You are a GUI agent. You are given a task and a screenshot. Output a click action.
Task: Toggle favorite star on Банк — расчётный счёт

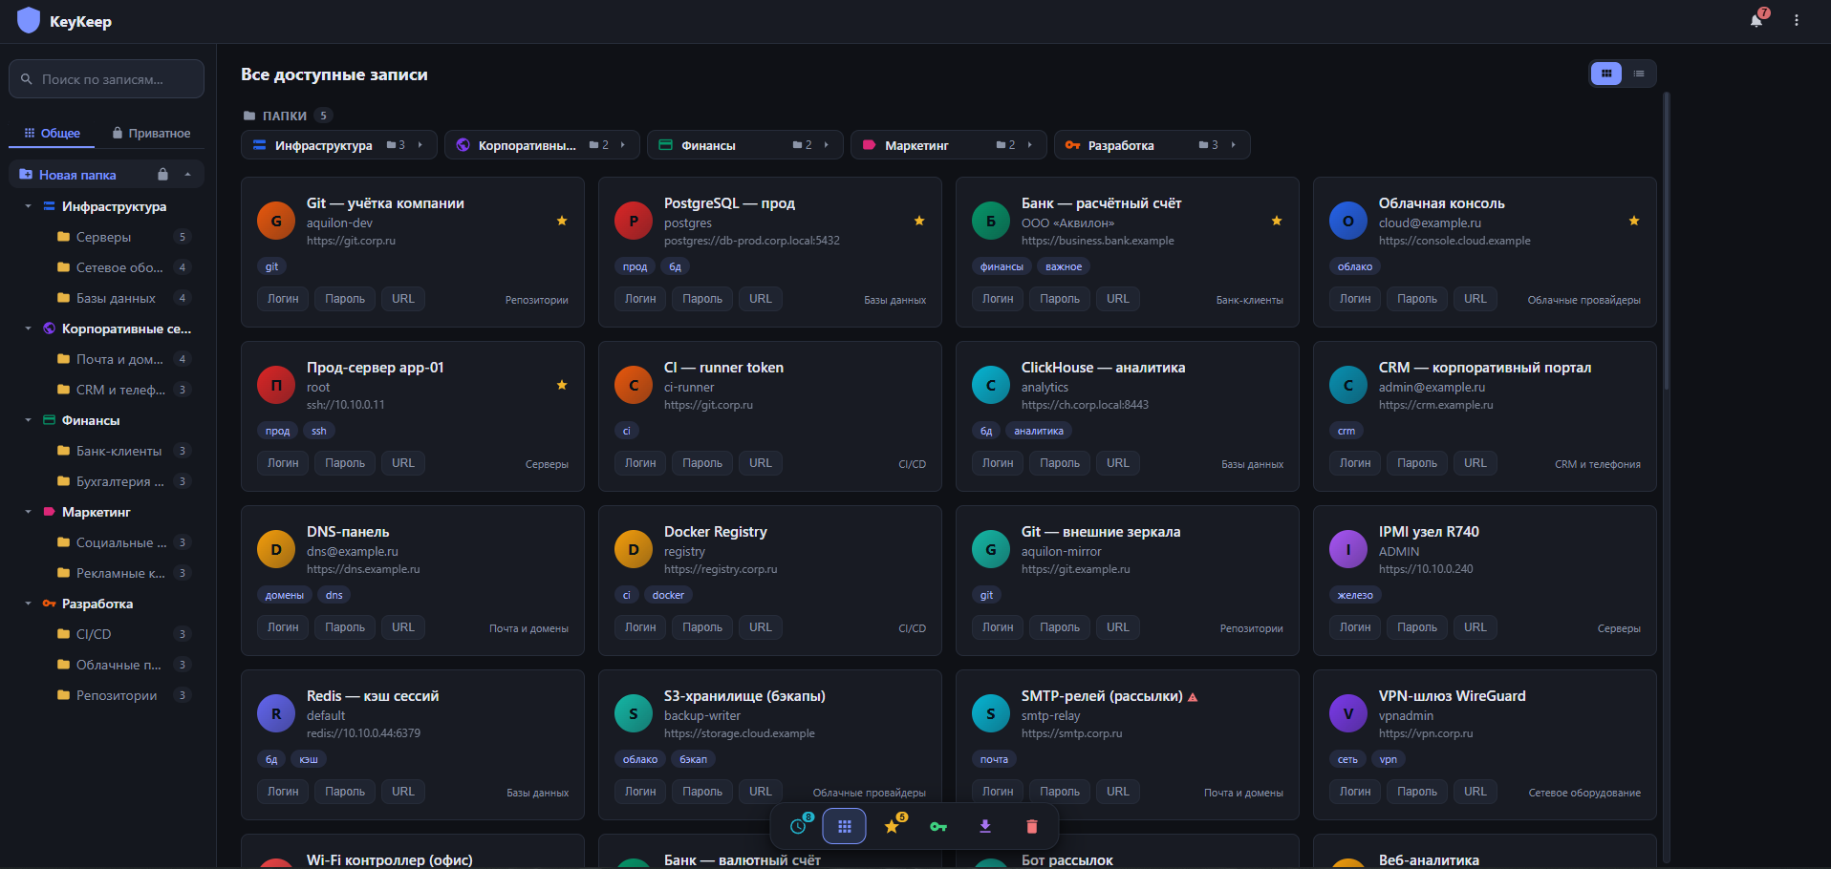pyautogui.click(x=1277, y=222)
